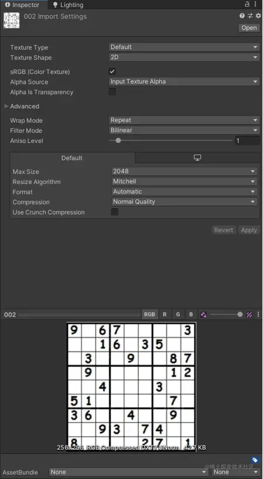Click the asset label tag icon
This screenshot has width=263, height=479.
pos(255,460)
